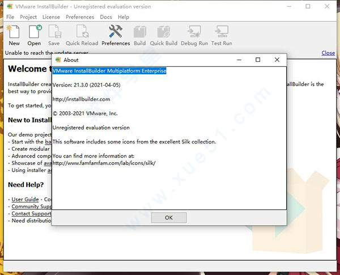Open the Help menu
340x275 pixels.
[124, 17]
